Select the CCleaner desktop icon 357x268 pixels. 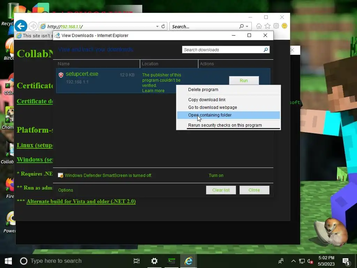click(8, 84)
